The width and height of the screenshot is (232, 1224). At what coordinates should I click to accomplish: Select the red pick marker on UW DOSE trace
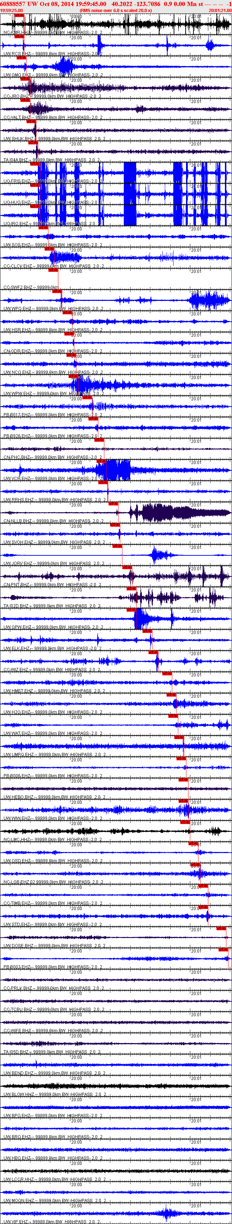click(x=221, y=928)
